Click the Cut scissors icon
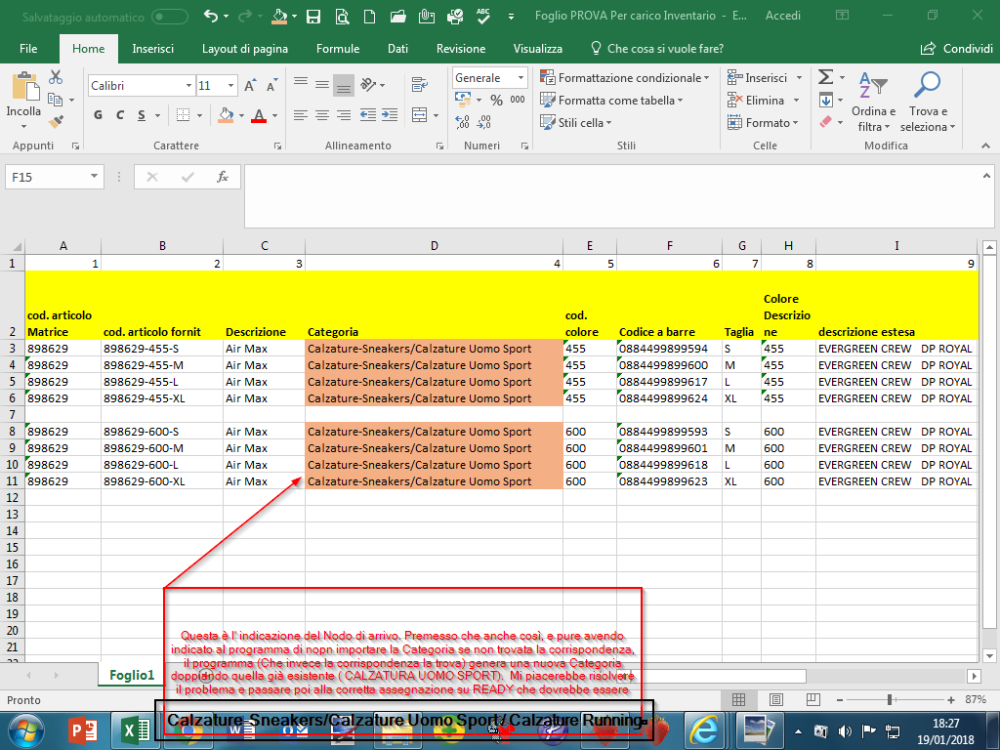1000x750 pixels. [56, 77]
